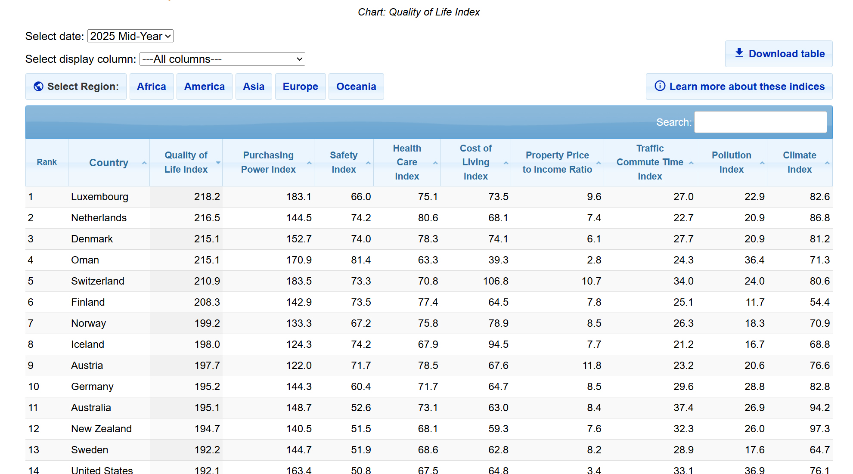Viewport: 853px width, 474px height.
Task: Sort by Purchasing Power Index header
Action: (x=268, y=162)
